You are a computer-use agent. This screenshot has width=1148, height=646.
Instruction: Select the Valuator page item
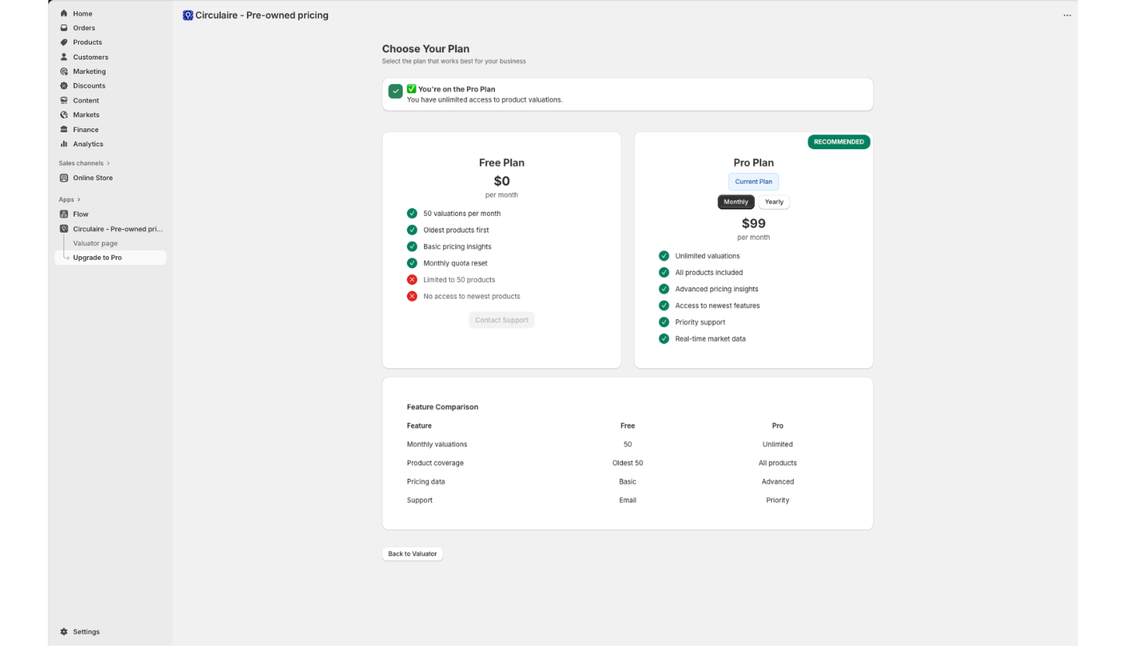point(95,243)
